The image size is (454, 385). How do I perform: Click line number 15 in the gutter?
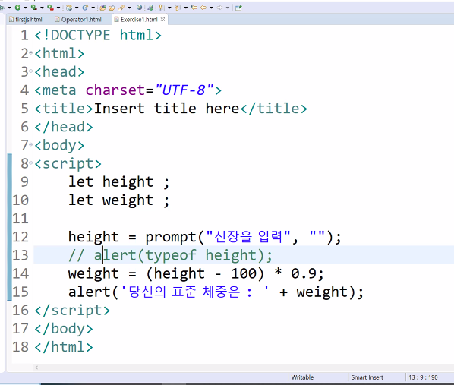20,292
